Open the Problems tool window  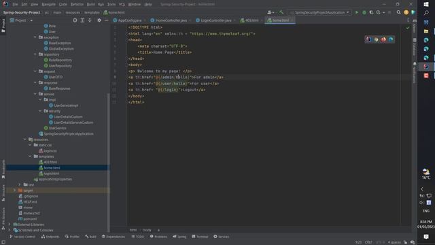coord(158,237)
